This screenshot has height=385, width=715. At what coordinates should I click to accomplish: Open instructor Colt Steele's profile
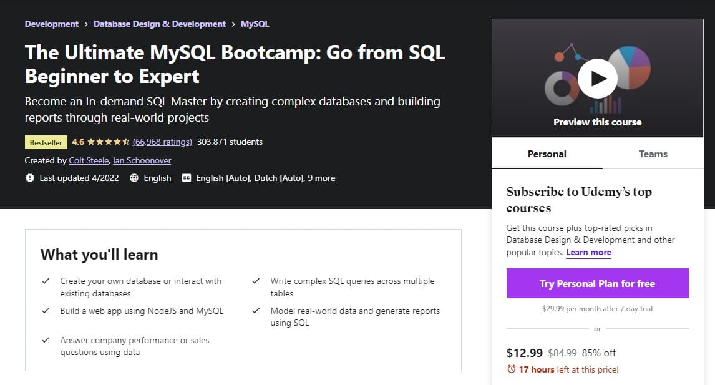point(89,160)
